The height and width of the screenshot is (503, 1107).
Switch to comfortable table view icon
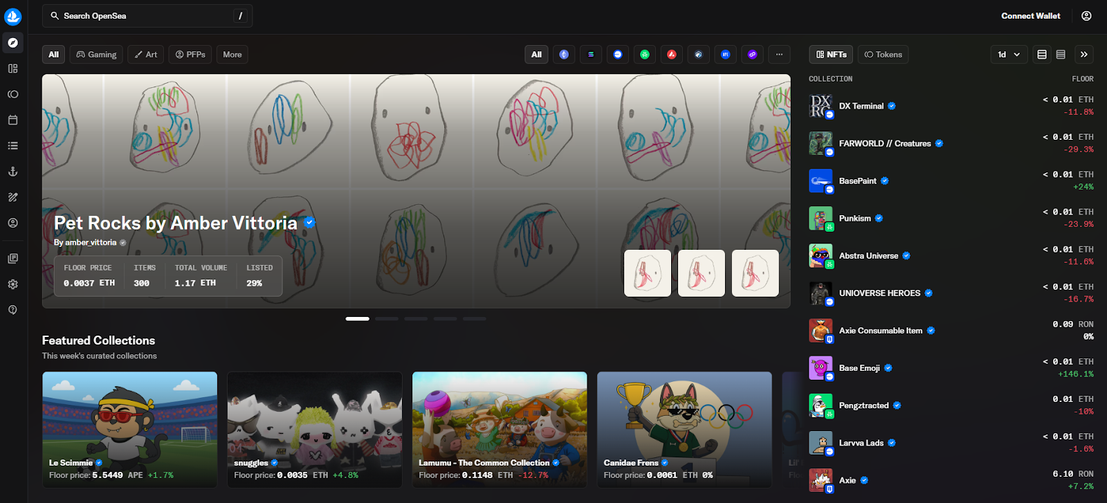click(1042, 55)
